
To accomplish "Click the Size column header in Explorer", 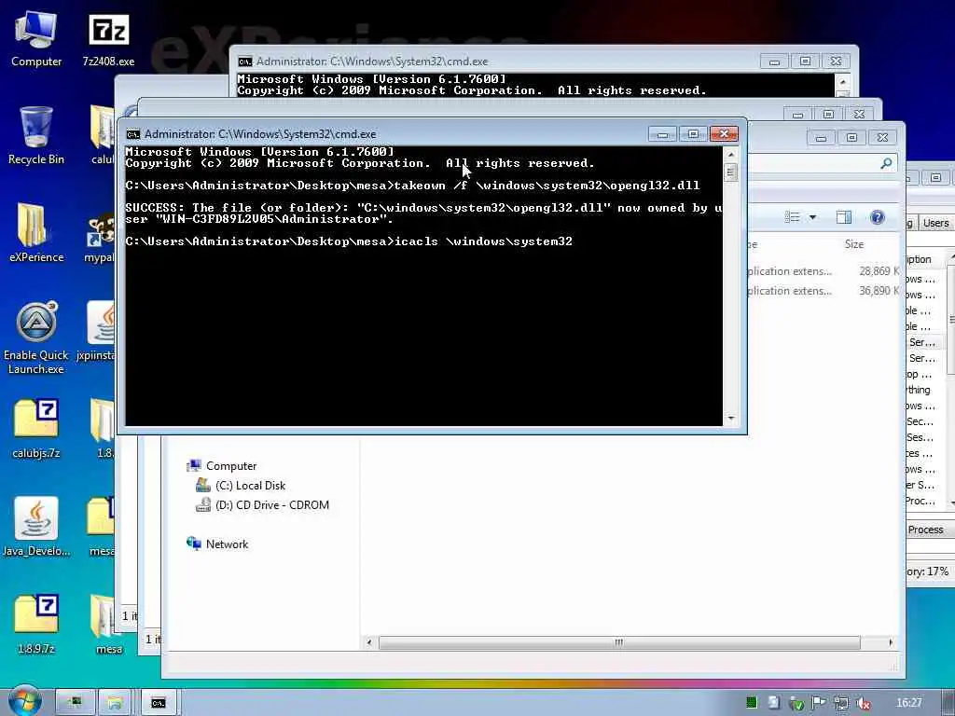I will (854, 244).
